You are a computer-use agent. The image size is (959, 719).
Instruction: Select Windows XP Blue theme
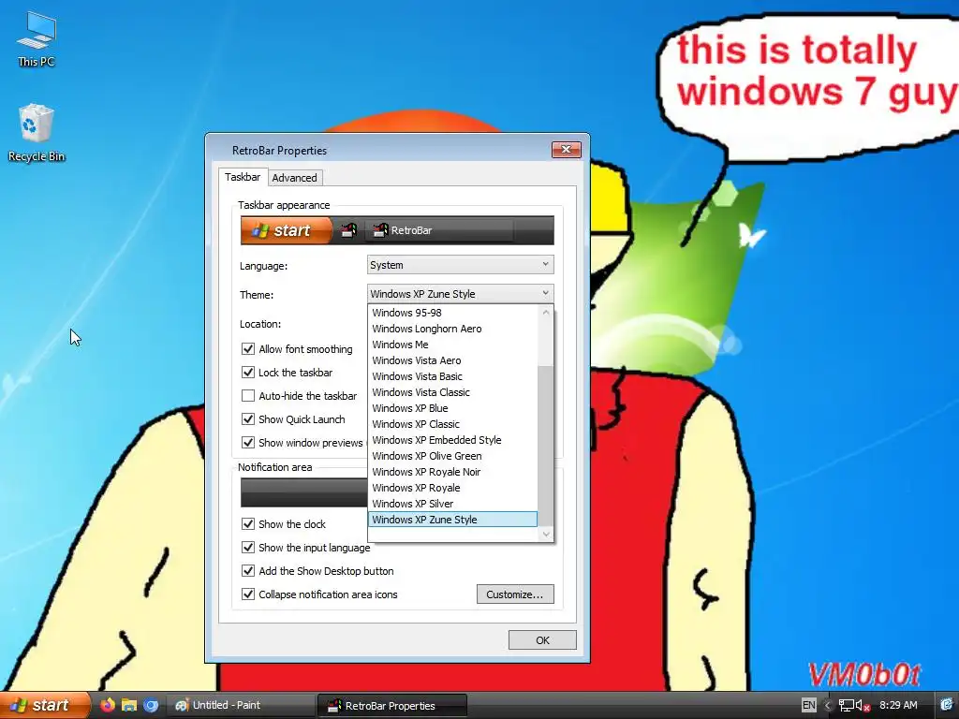[452, 408]
